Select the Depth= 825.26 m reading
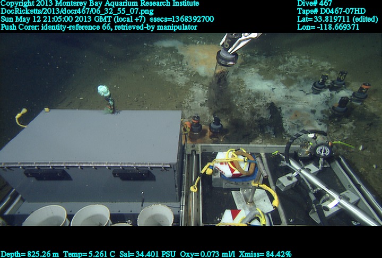 pos(30,254)
